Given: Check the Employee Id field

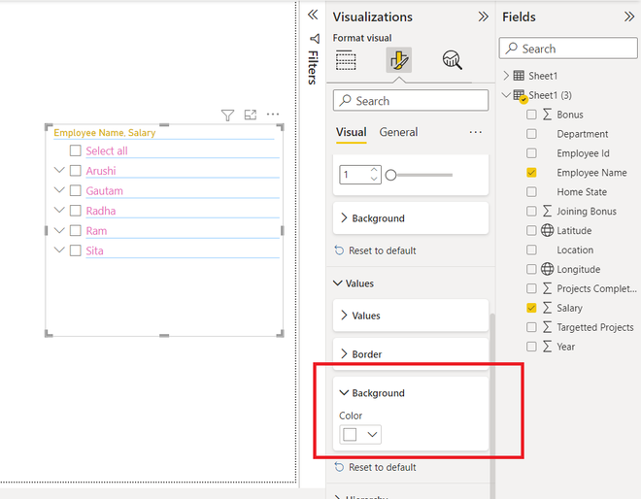Looking at the screenshot, I should [x=531, y=153].
